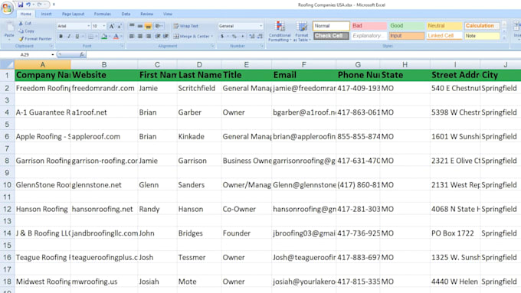The image size is (521, 293).
Task: Apply percent style format
Action: click(x=234, y=36)
